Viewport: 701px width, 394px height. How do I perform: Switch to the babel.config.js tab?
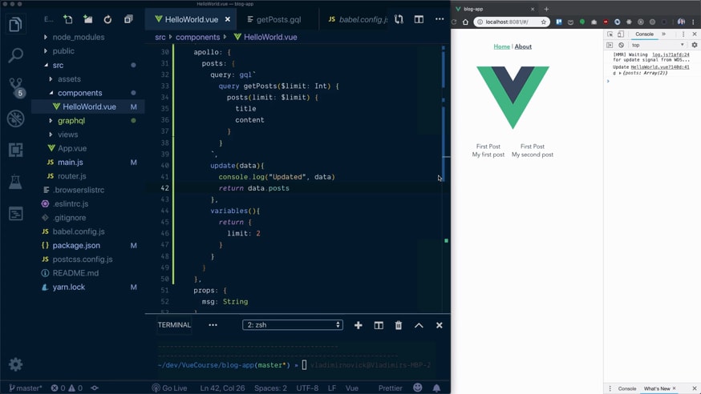(x=358, y=20)
